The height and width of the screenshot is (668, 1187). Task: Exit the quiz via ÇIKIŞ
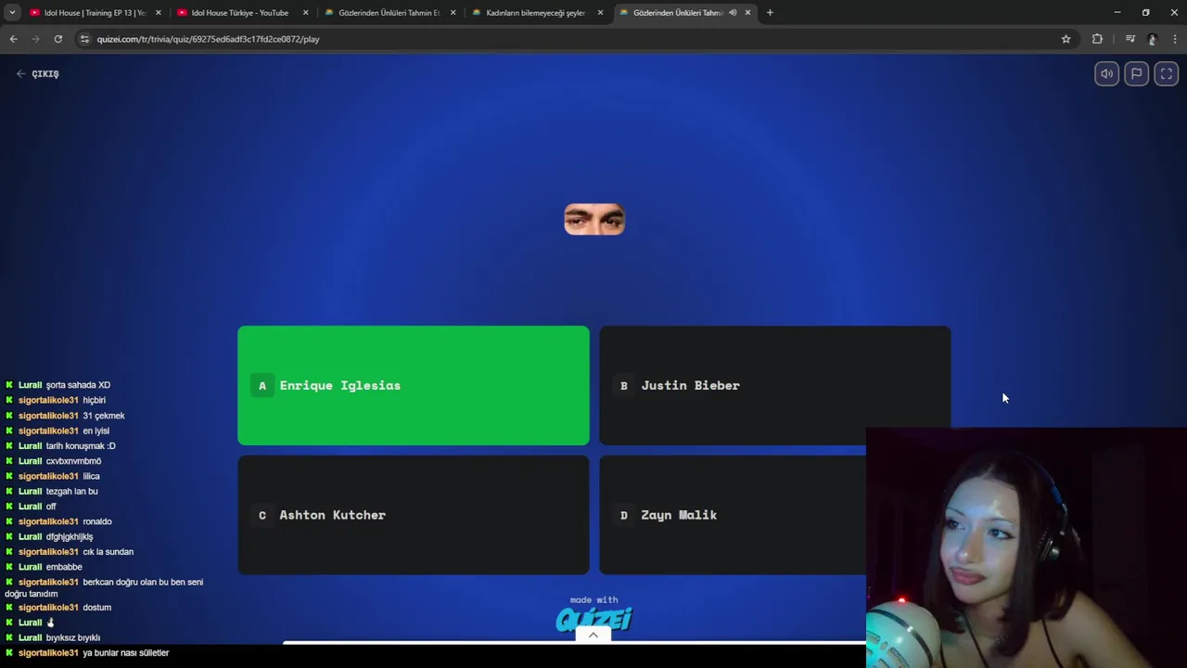click(x=37, y=74)
